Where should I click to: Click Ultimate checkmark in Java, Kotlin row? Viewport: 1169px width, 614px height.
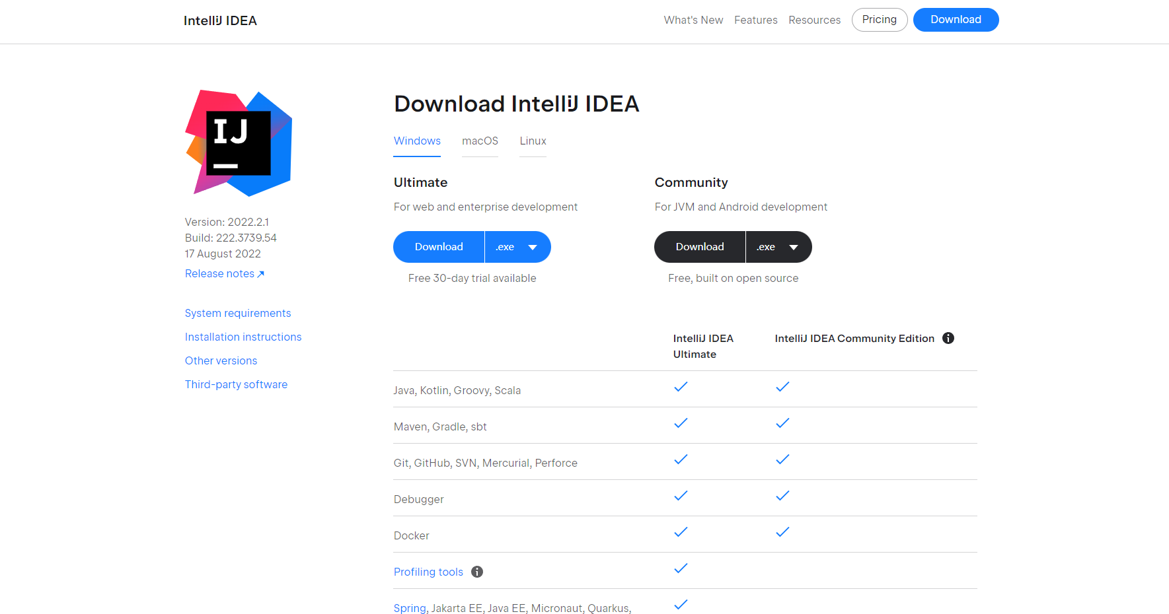point(681,387)
